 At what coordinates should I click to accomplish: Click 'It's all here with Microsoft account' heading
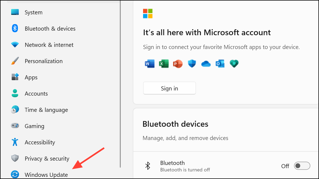[x=207, y=32]
